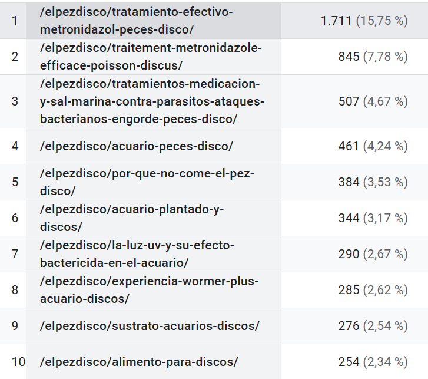Click row number 9 index cell

[x=15, y=325]
